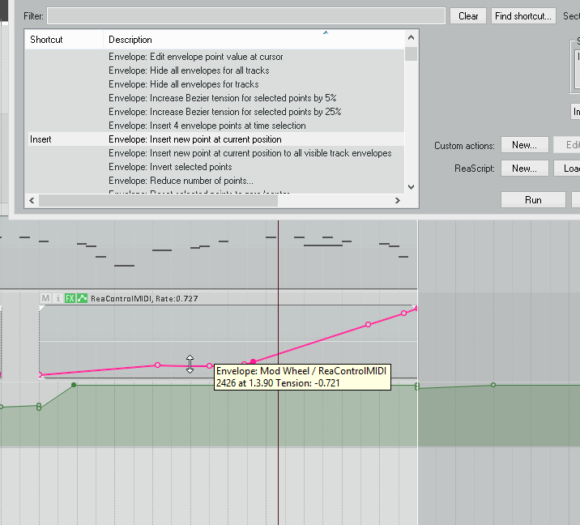580x525 pixels.
Task: Click the filled pink envelope point
Action: coord(253,361)
